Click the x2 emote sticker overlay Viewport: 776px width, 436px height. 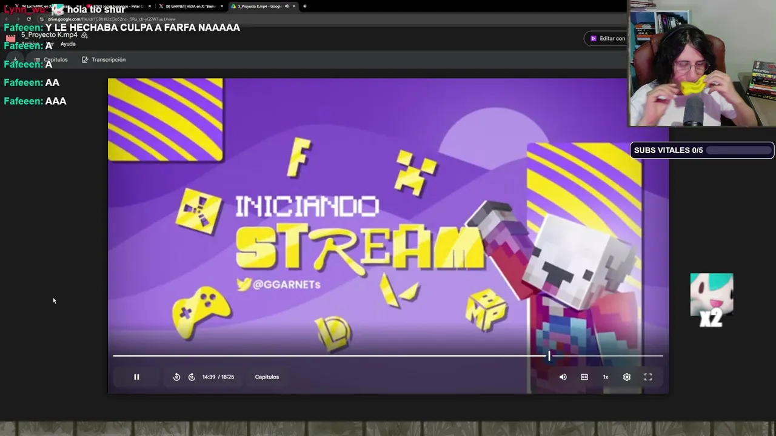tap(712, 300)
